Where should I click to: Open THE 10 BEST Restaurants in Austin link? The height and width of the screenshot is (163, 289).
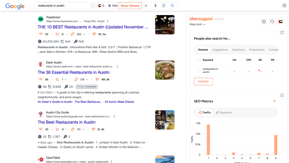(93, 27)
